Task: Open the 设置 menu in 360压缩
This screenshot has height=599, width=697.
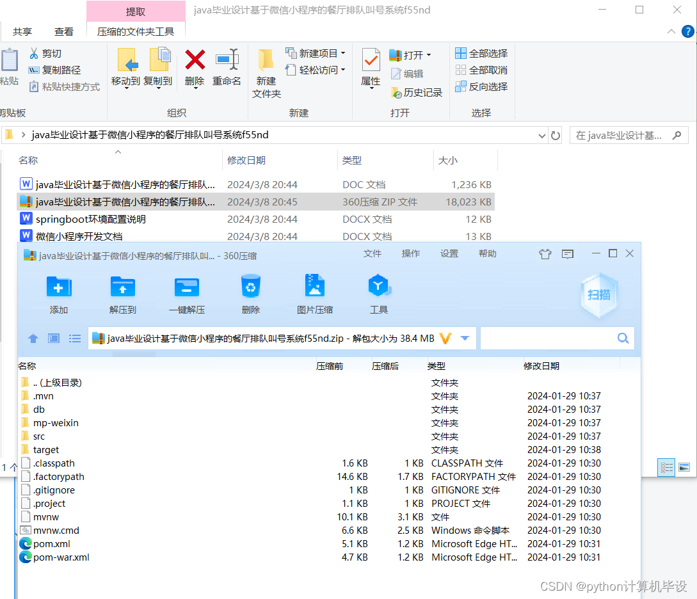Action: 449,253
